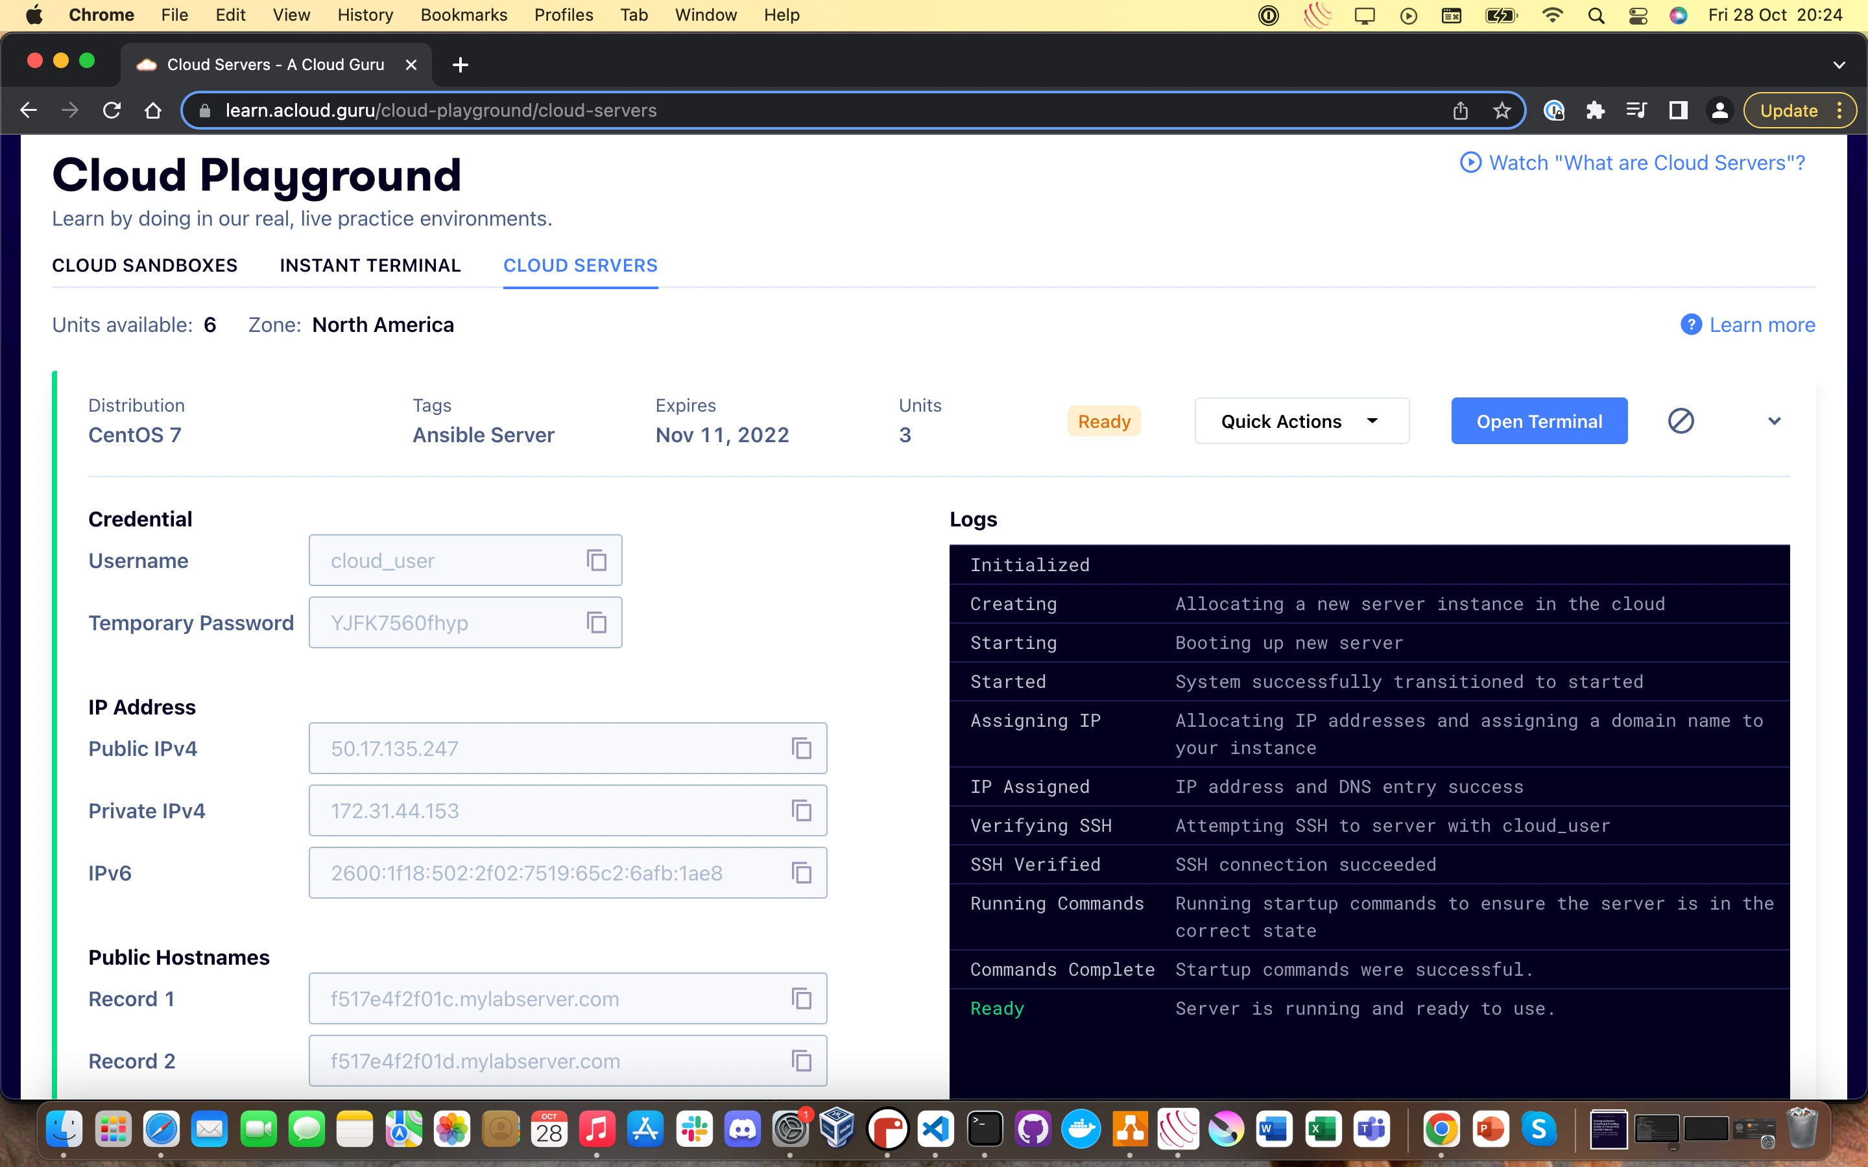Open Chrome extensions puzzle icon

(x=1595, y=110)
